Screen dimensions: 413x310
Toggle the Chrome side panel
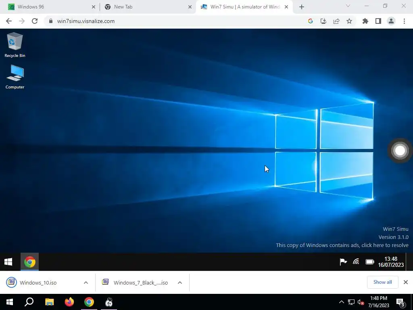(x=378, y=21)
